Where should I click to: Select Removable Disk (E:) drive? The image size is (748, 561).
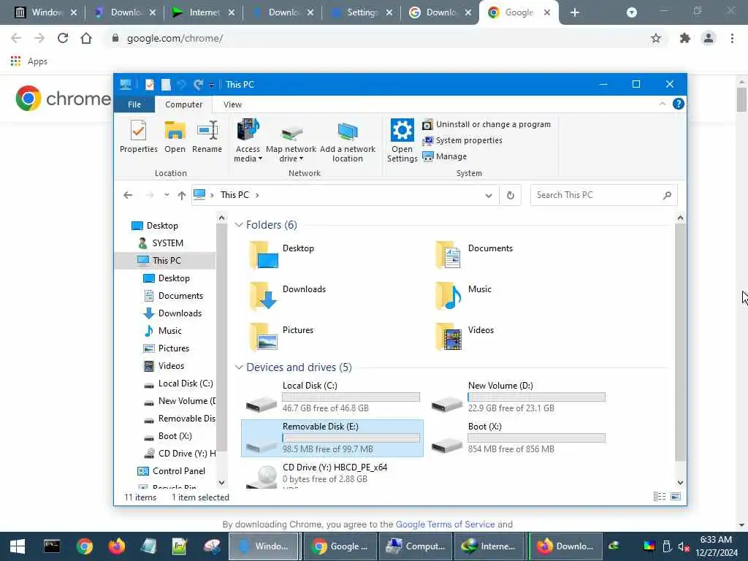coord(332,438)
